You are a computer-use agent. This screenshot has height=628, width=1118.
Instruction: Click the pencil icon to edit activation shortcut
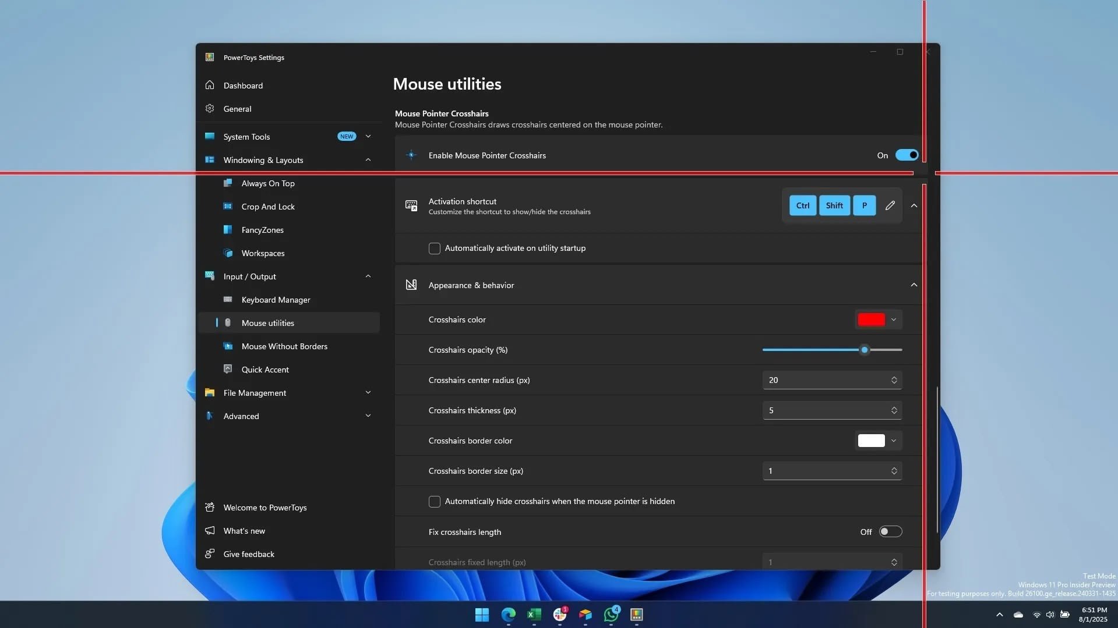890,205
